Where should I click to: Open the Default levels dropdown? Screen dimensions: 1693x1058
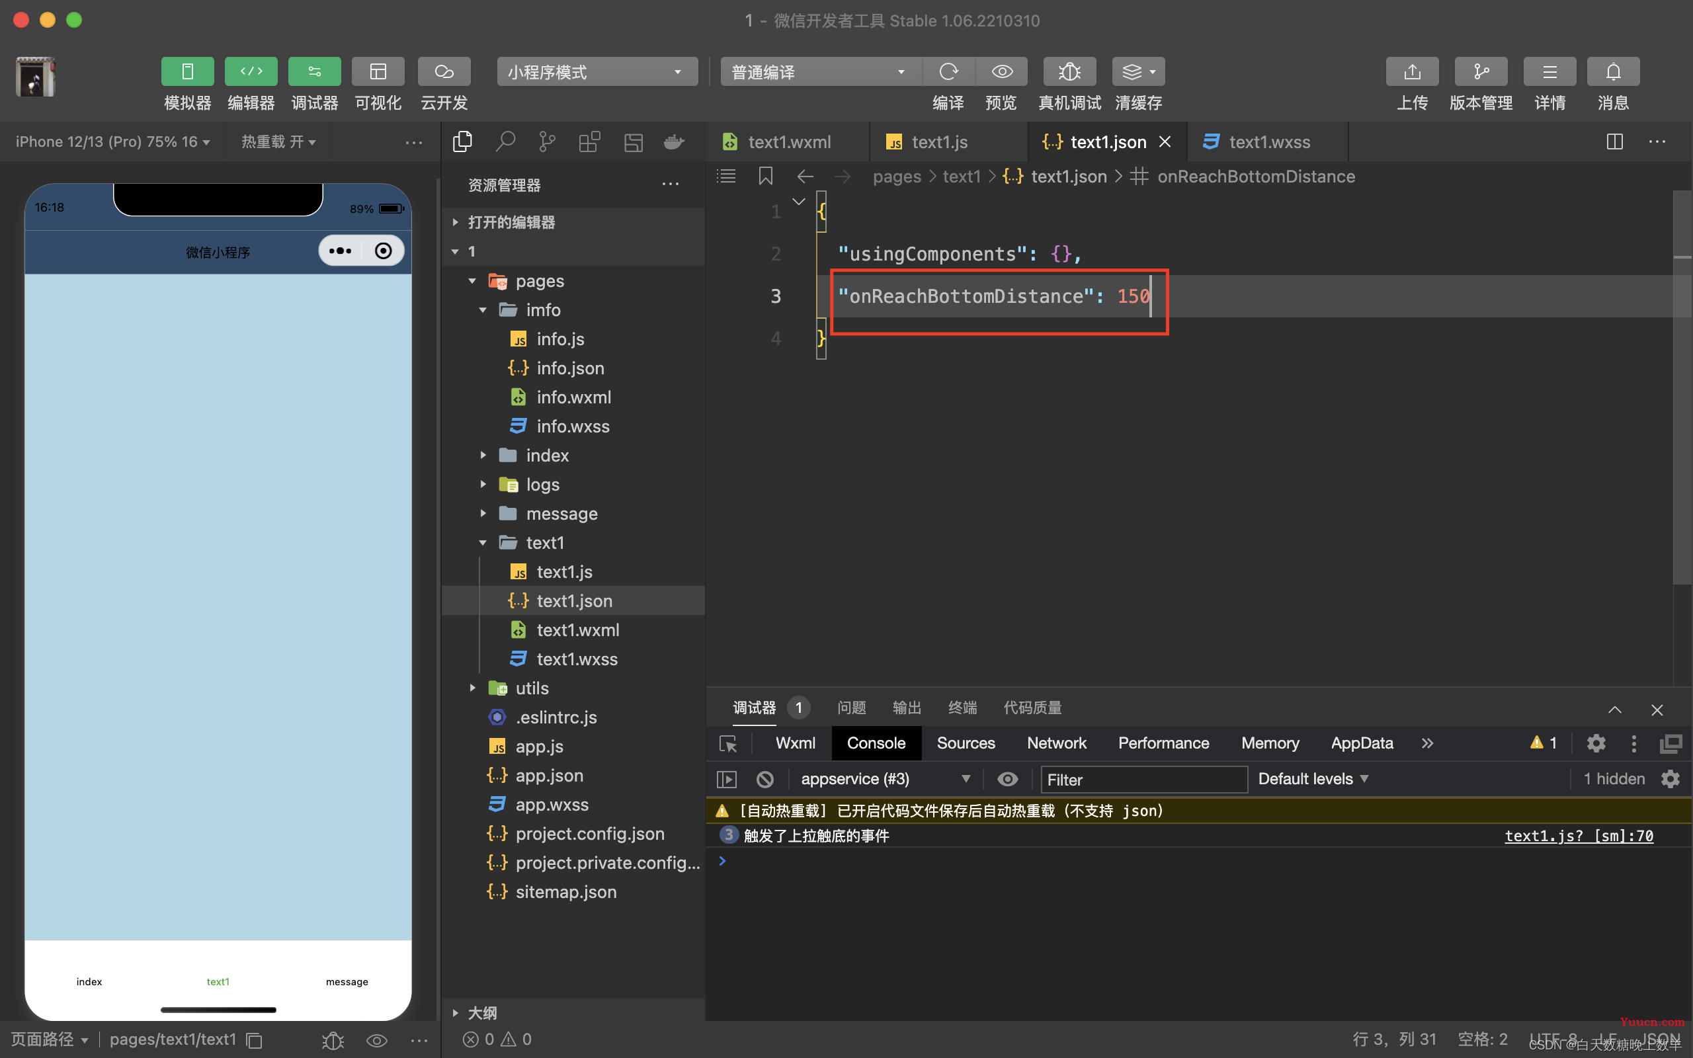click(1313, 780)
